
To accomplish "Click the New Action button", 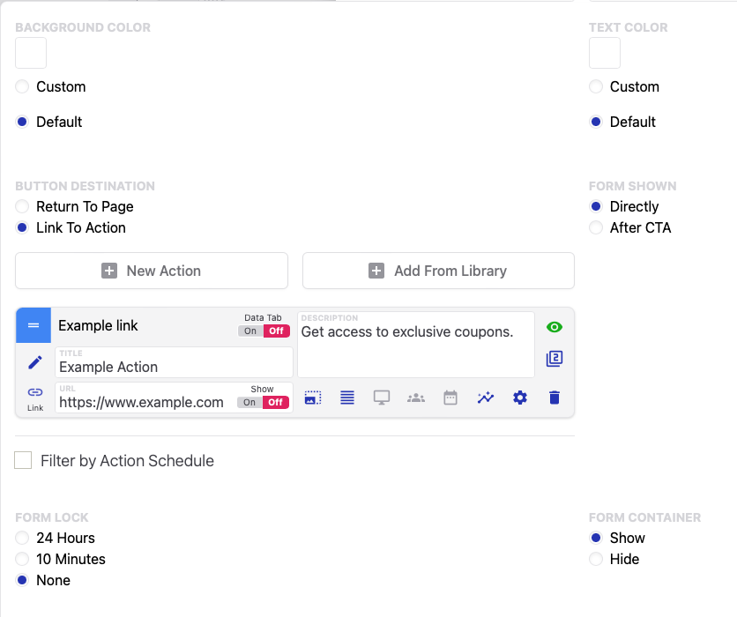I will coord(152,271).
